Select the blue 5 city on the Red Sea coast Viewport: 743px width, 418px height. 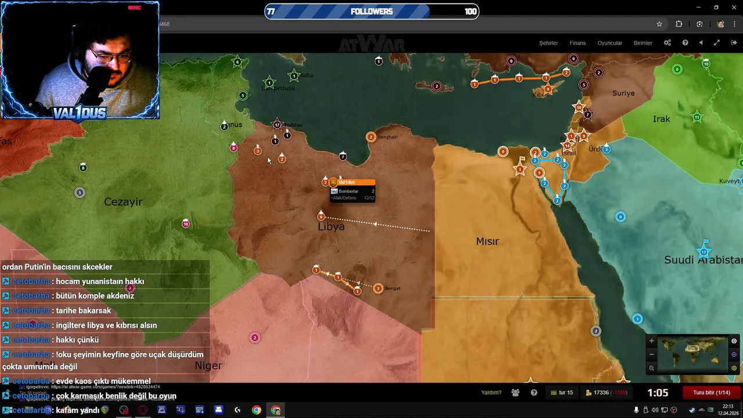tap(637, 319)
